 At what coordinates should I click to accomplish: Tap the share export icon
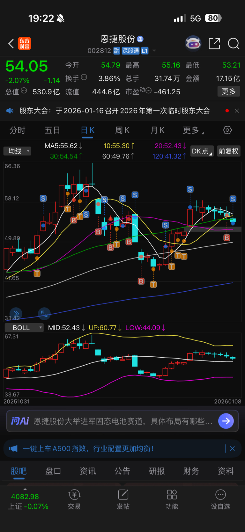tap(214, 43)
